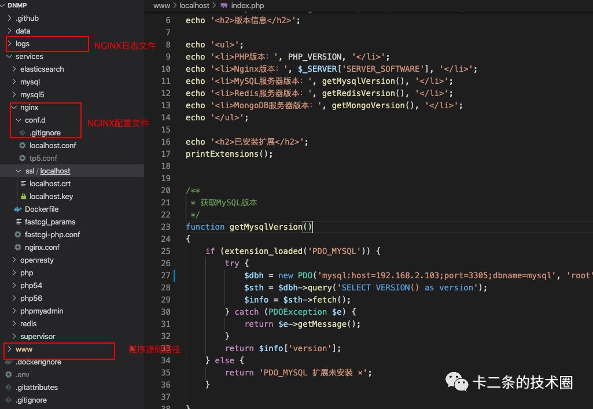Expand the www folder chevron
593x409 pixels.
click(x=9, y=349)
